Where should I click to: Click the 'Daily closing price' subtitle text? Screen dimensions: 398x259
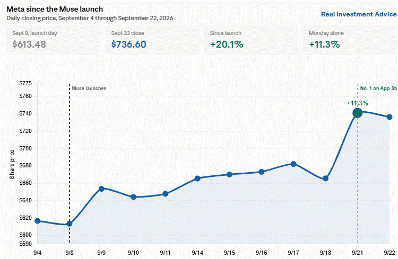pyautogui.click(x=90, y=18)
